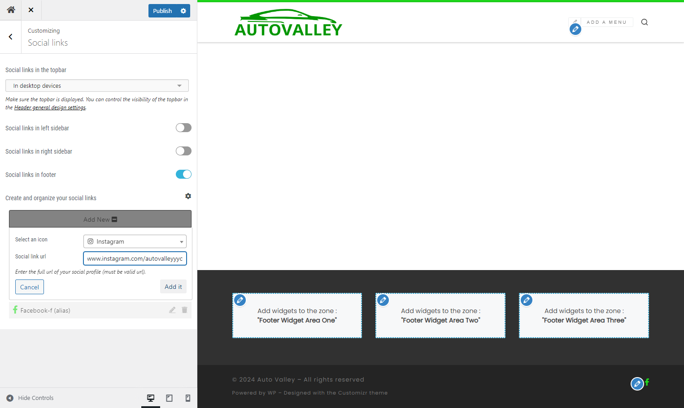
Task: Click the Social link url field
Action: [x=135, y=258]
